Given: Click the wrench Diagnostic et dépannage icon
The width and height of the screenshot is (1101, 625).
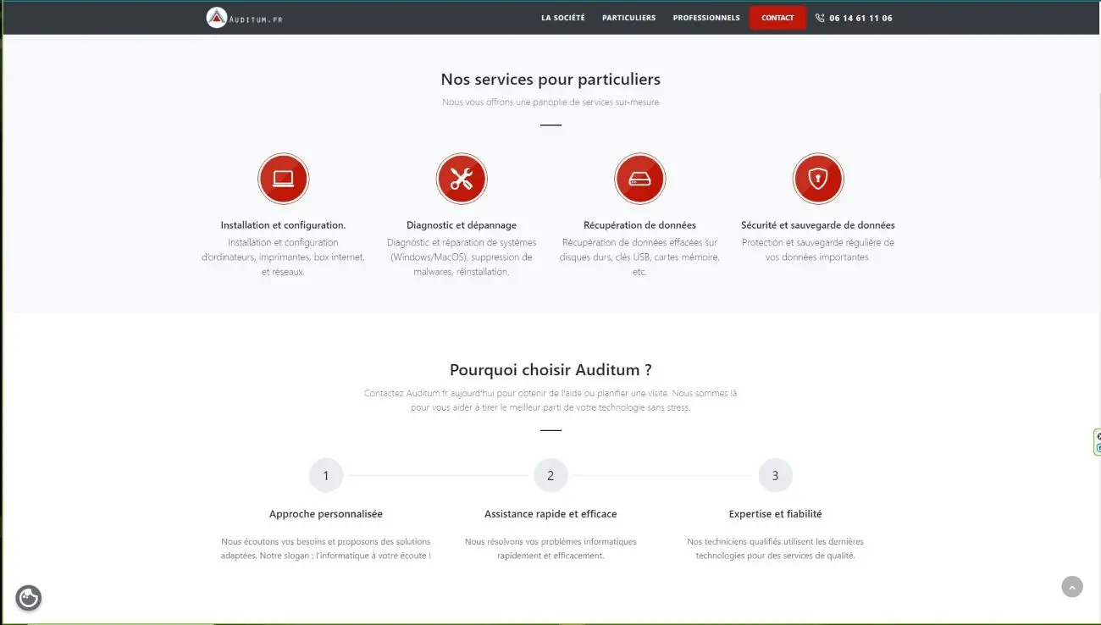Looking at the screenshot, I should pos(462,179).
